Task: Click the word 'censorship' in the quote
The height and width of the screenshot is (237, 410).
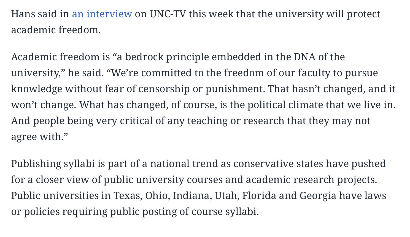Action: (x=164, y=89)
